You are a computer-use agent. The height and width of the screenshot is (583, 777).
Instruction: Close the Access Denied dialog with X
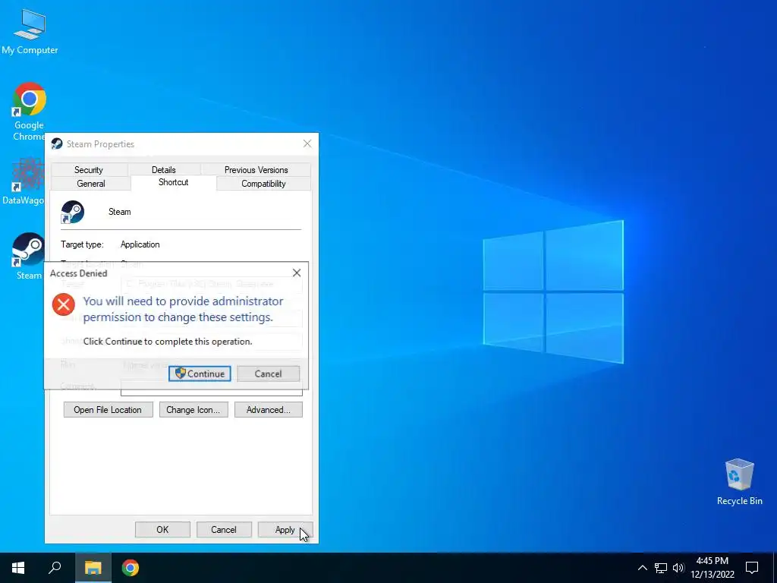click(297, 273)
